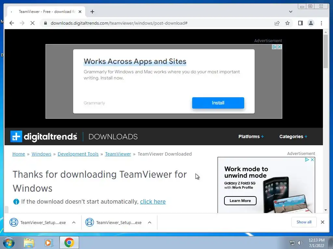Bookmark this page with the star icon

pyautogui.click(x=287, y=23)
